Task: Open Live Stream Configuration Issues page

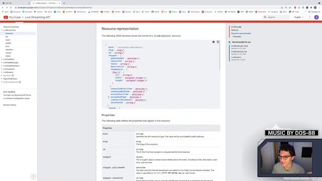Action: click(x=17, y=99)
